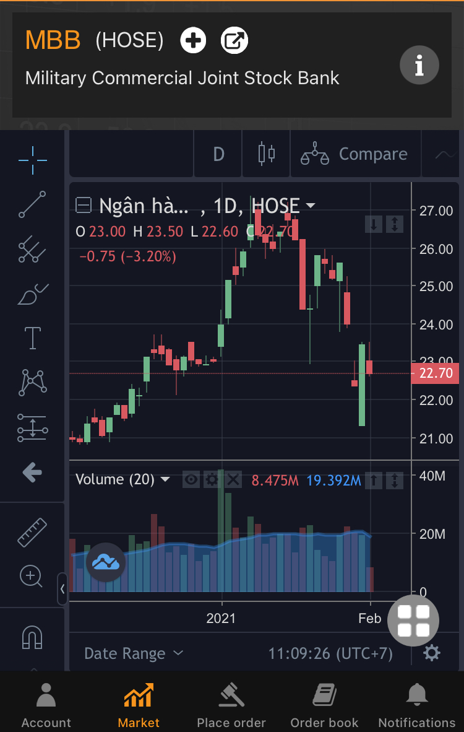Screen dimensions: 464x732
Task: Click the 2021 time axis label
Action: (x=221, y=619)
